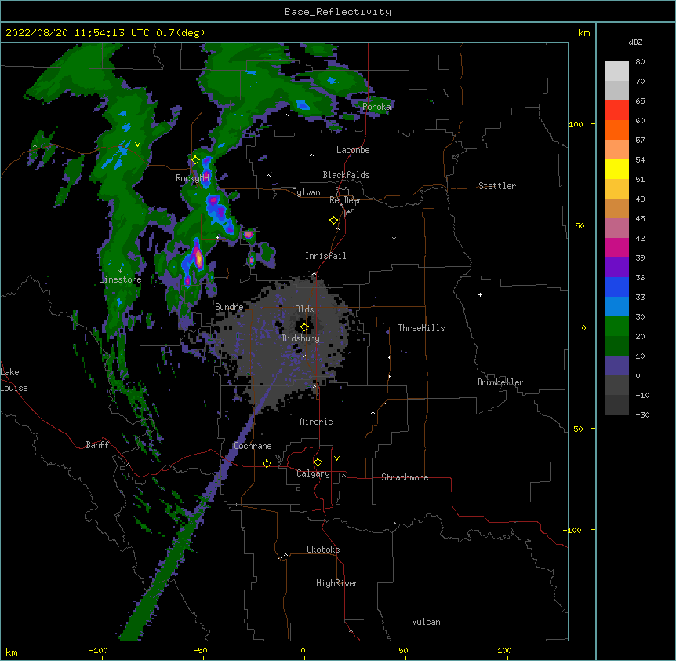Click the 100 tick on the right km axis
This screenshot has width=676, height=661.
576,124
